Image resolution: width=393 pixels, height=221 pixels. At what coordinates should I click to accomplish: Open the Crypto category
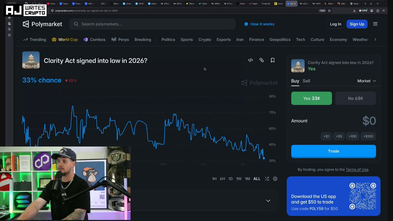[x=205, y=40]
